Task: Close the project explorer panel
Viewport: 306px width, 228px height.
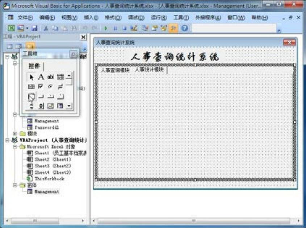Action: [x=83, y=37]
